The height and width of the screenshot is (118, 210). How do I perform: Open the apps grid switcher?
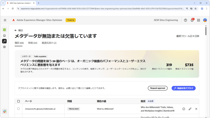tap(199, 20)
